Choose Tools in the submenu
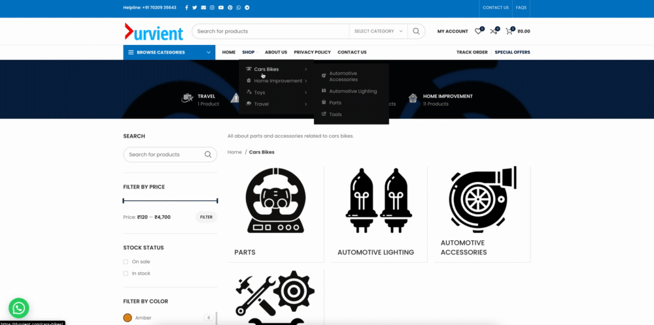Viewport: 654px width, 325px height. pos(336,114)
